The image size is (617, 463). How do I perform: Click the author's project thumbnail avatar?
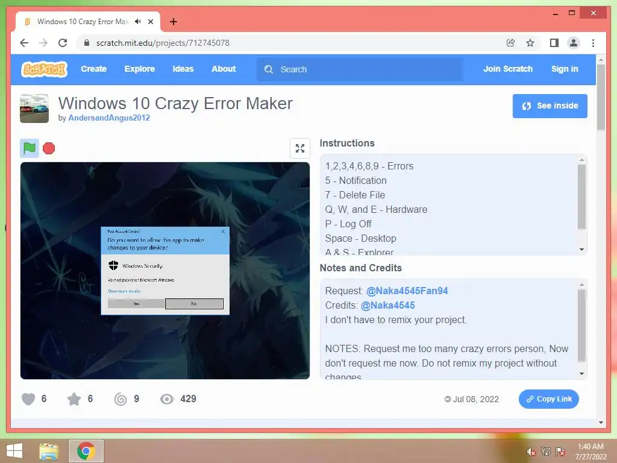34,109
